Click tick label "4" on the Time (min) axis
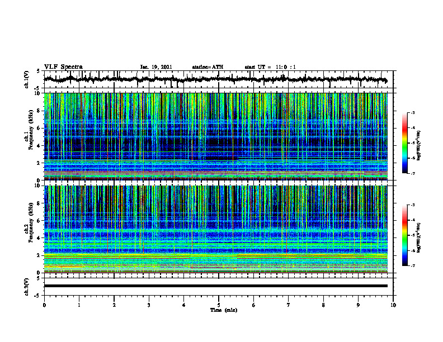443x342 pixels. coord(184,305)
